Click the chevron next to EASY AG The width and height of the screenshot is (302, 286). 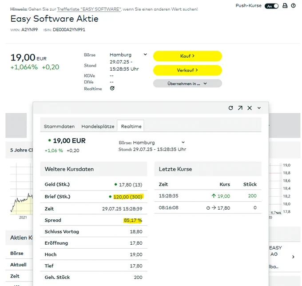pyautogui.click(x=293, y=257)
